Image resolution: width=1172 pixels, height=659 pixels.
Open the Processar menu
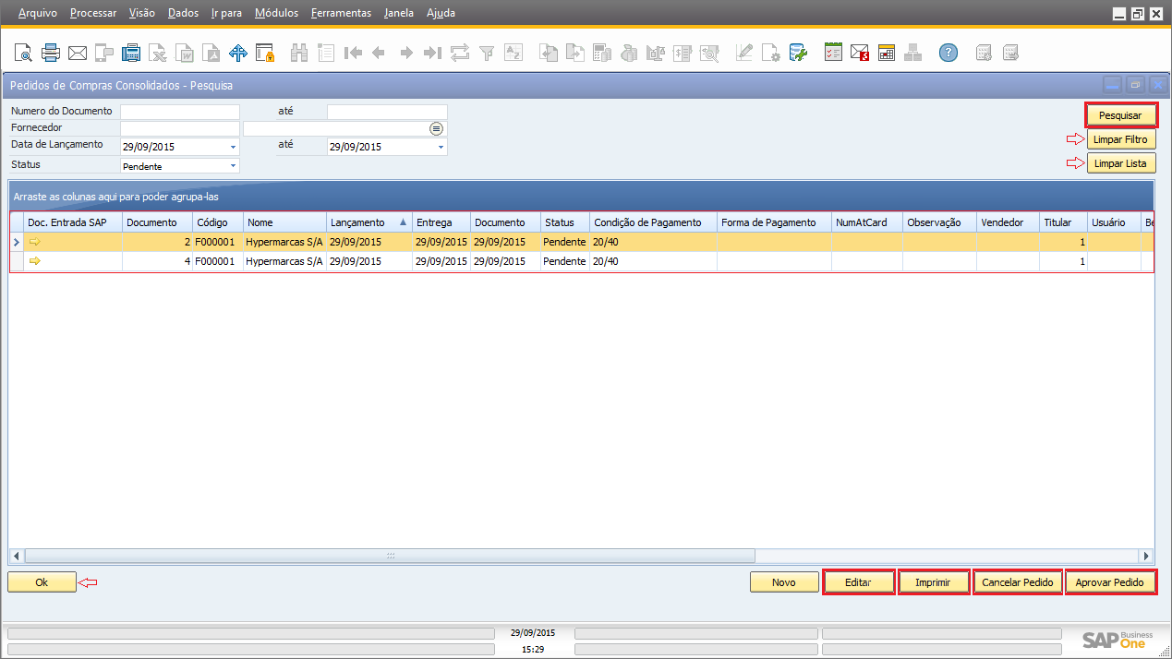coord(93,13)
